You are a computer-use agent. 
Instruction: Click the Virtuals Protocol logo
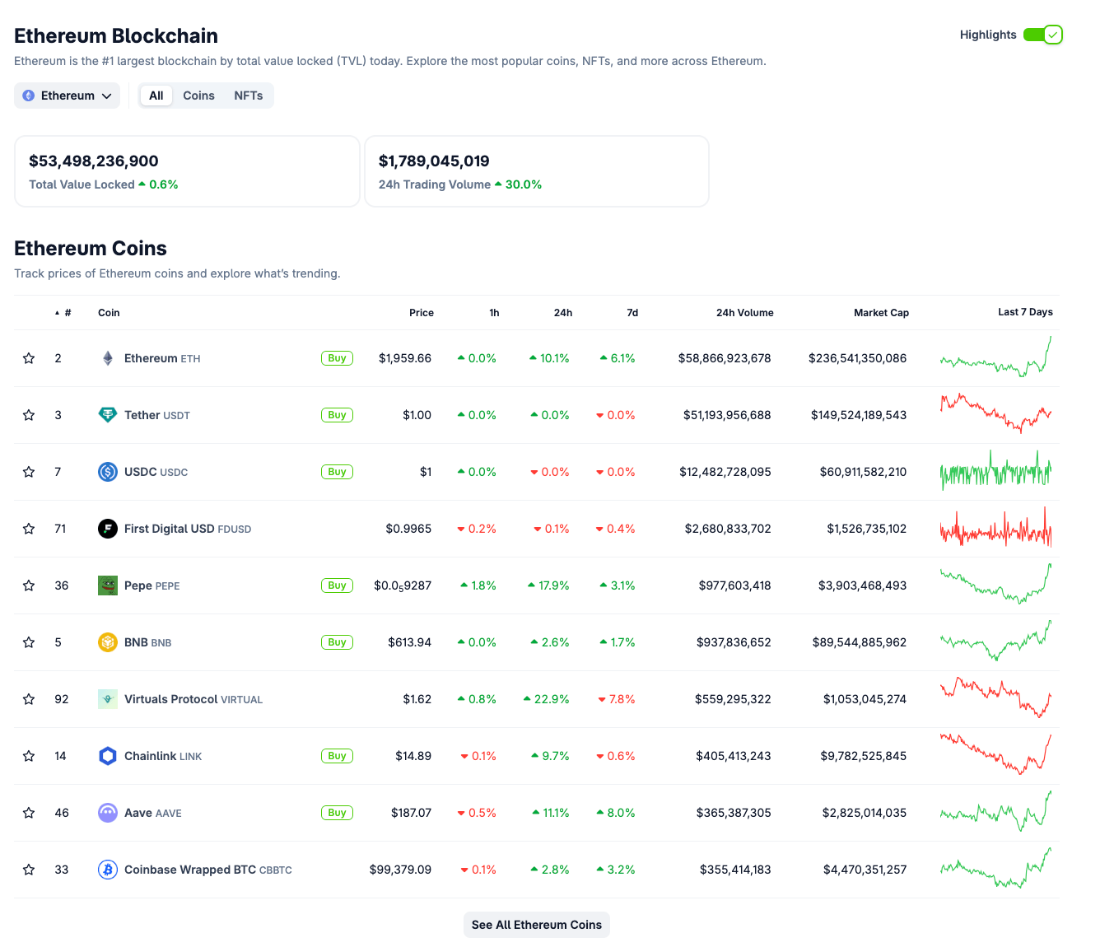[108, 699]
